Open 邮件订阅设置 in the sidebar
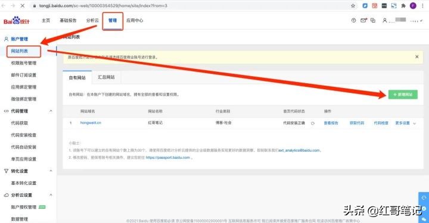The height and width of the screenshot is (223, 429). click(x=23, y=75)
